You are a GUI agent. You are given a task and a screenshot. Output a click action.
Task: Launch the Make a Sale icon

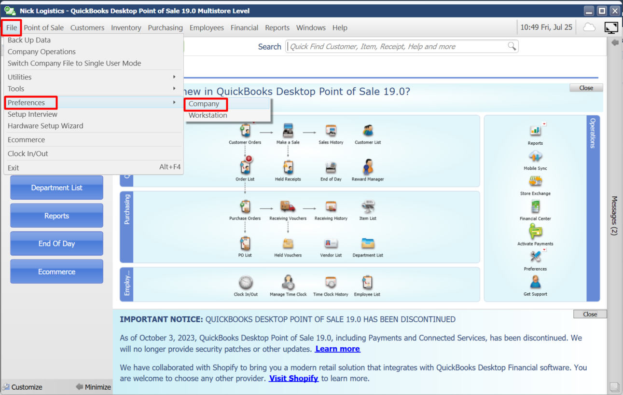pos(288,130)
